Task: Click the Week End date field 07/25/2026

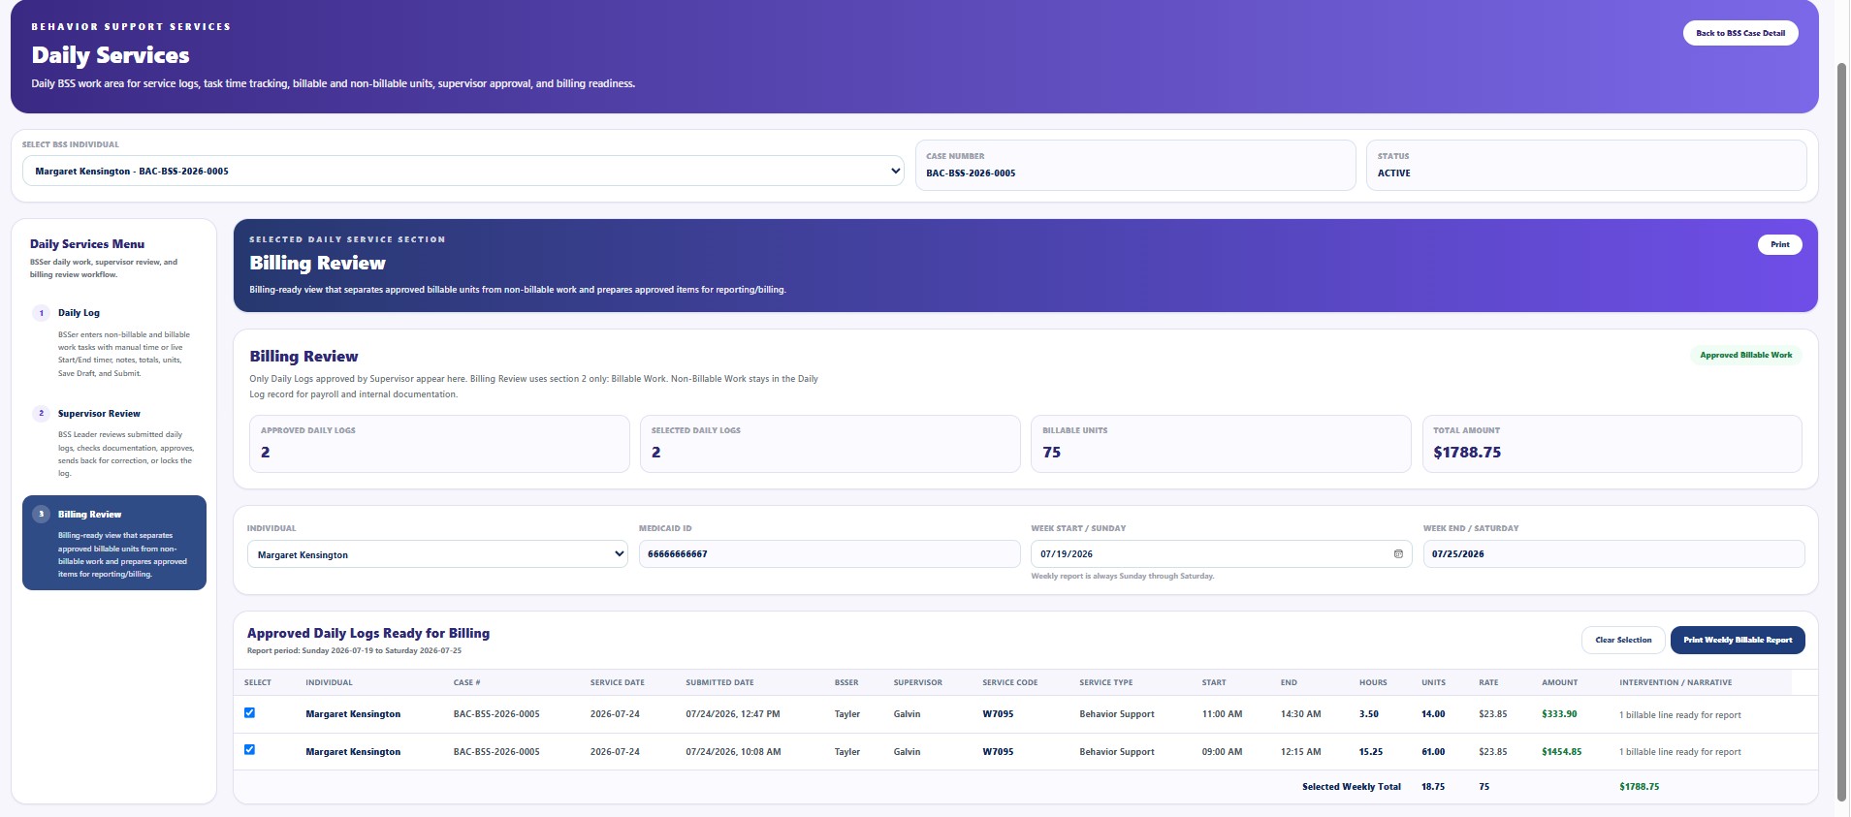Action: 1613,554
